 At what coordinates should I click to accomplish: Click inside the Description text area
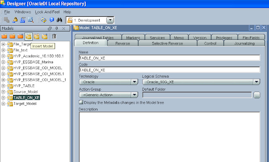click(x=169, y=137)
